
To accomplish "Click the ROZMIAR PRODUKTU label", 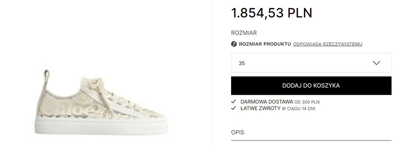I will tap(265, 44).
